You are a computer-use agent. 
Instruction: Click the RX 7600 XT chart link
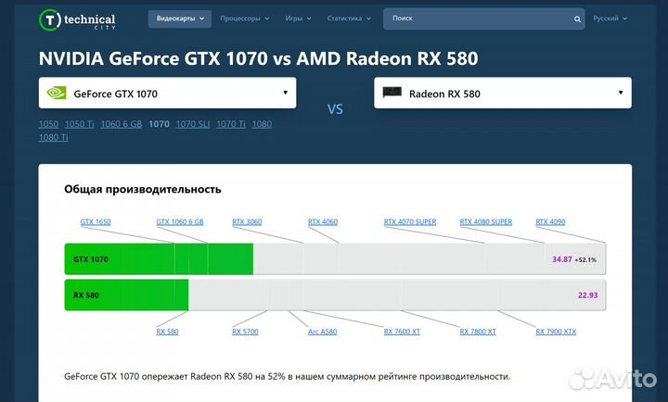402,332
